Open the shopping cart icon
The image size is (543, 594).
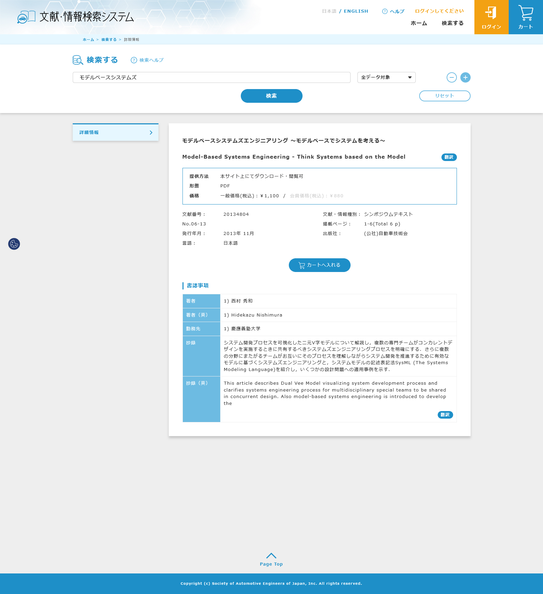(526, 13)
